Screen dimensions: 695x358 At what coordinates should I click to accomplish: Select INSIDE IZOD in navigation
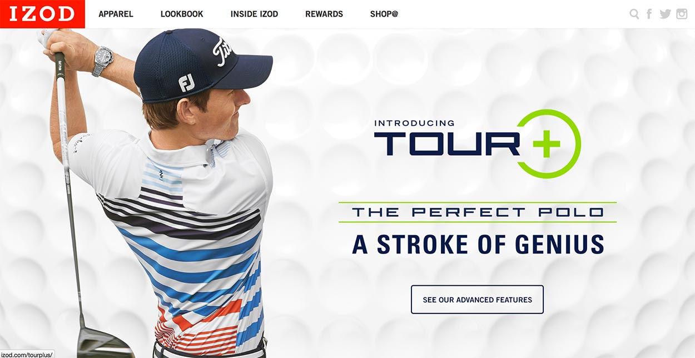[x=254, y=14]
